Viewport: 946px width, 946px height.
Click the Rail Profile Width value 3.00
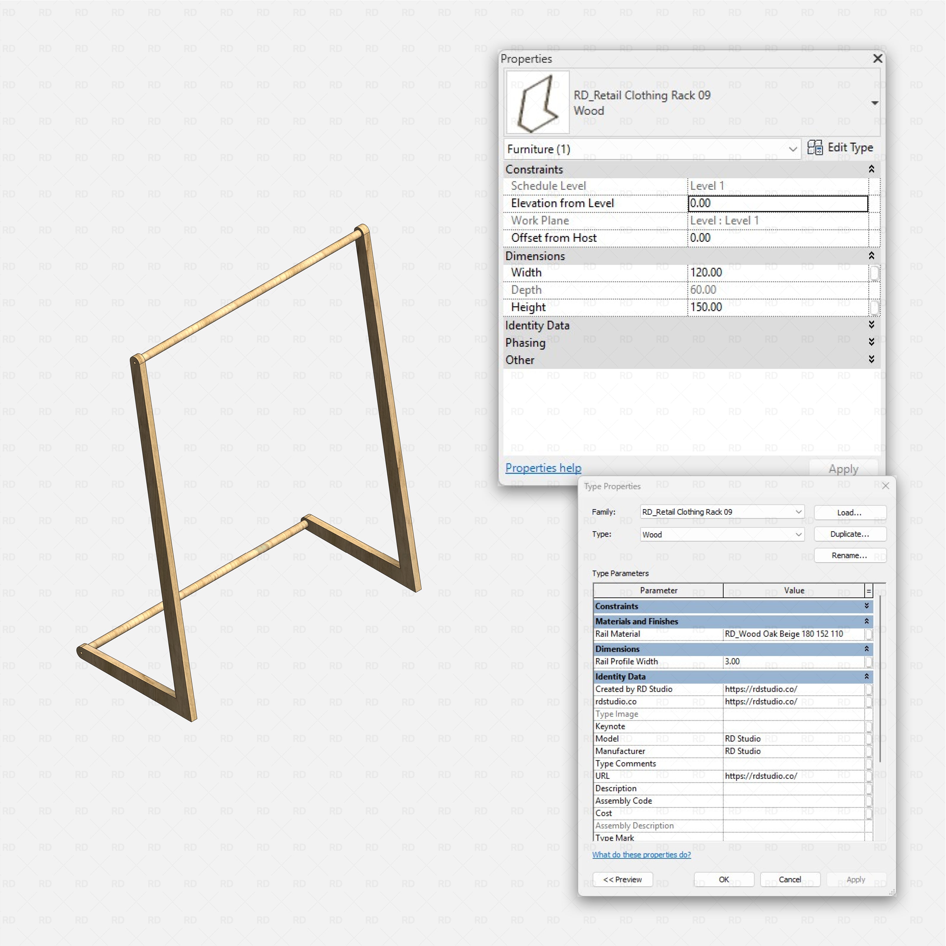(x=794, y=662)
